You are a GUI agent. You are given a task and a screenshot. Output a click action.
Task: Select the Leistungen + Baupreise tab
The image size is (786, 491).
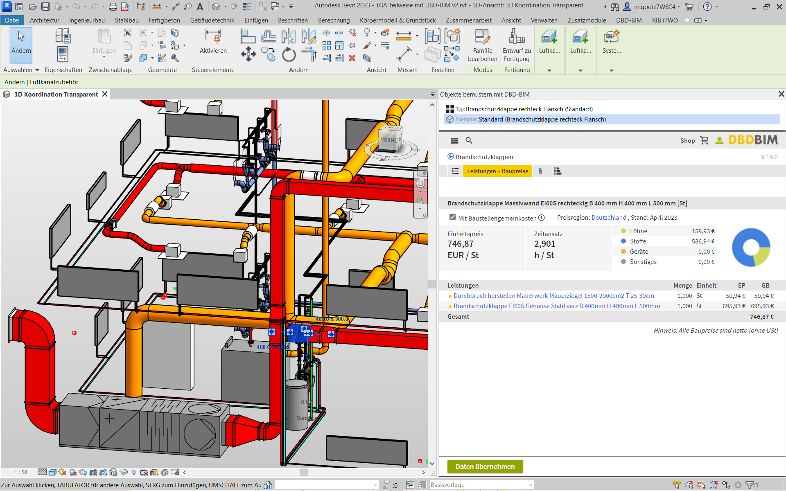point(497,171)
